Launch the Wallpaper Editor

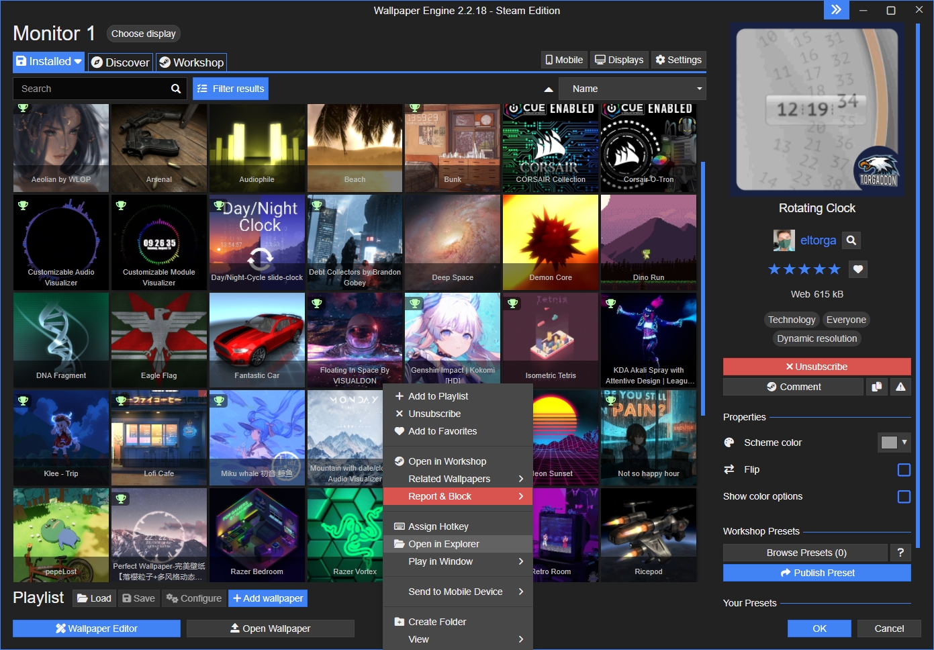pyautogui.click(x=97, y=629)
